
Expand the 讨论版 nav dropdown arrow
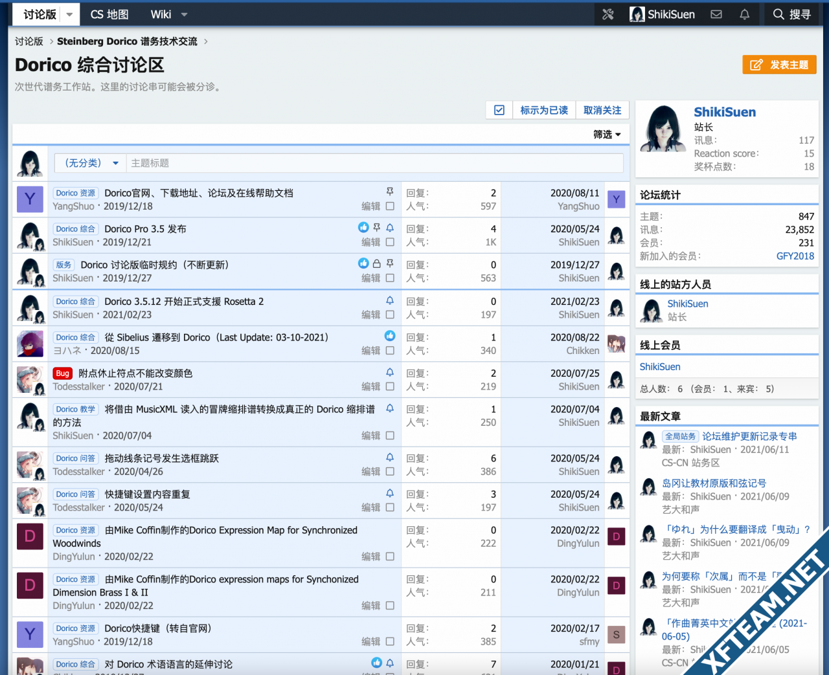click(70, 14)
